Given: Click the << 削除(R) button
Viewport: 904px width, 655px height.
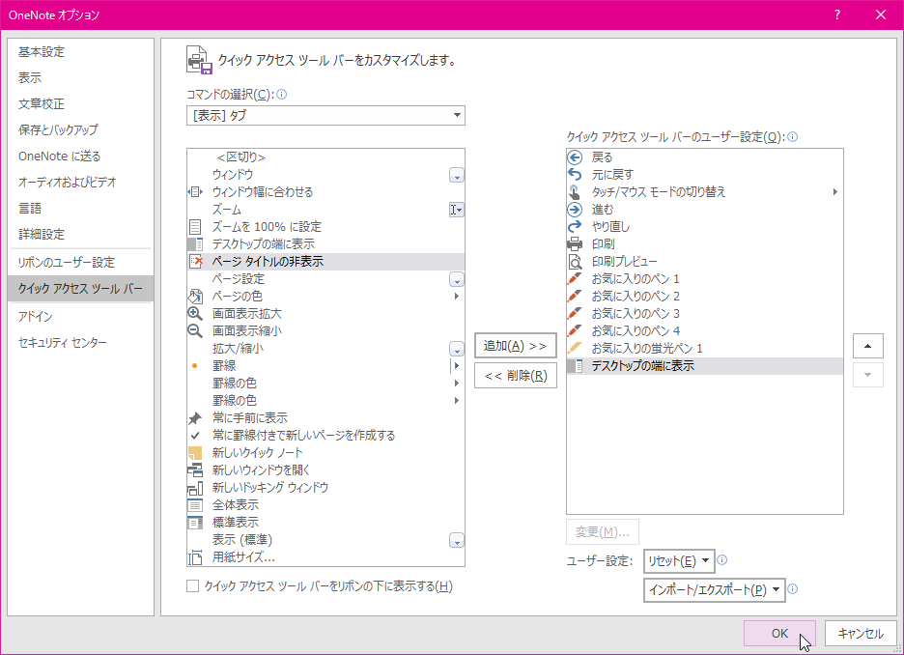Looking at the screenshot, I should coord(516,376).
